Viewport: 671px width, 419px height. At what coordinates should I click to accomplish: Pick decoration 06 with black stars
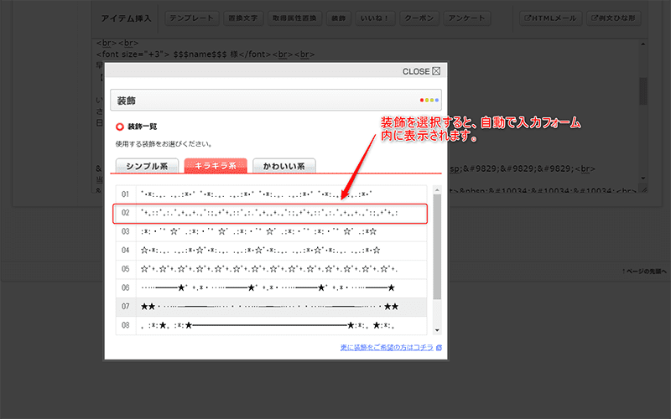click(x=268, y=287)
